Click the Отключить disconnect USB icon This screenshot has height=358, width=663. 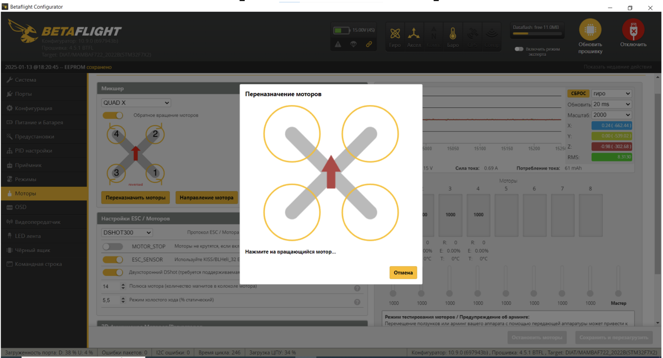pyautogui.click(x=633, y=30)
